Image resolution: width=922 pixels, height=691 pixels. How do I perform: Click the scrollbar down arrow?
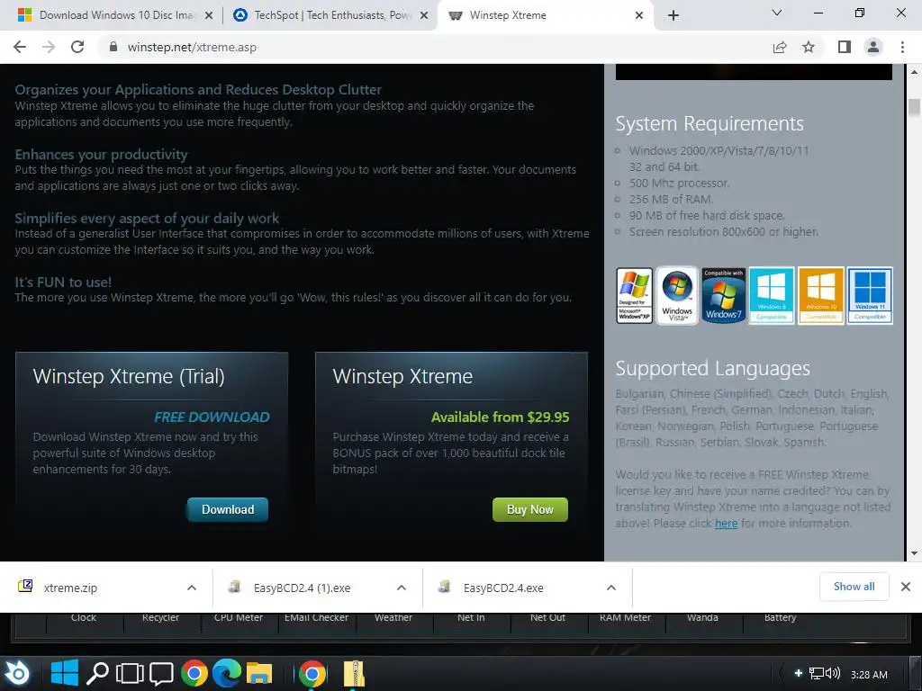[914, 553]
